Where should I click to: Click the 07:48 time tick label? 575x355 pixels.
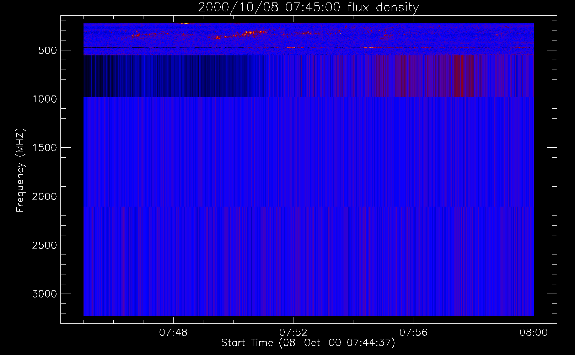point(173,333)
